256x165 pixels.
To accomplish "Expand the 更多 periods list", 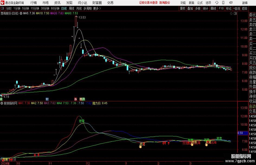I will point(97,8).
